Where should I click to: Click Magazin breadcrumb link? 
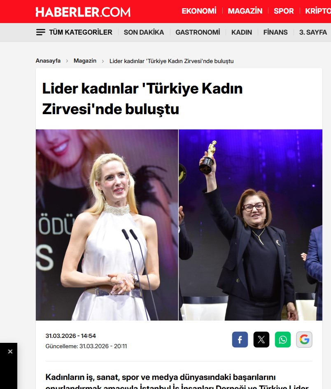(x=85, y=61)
